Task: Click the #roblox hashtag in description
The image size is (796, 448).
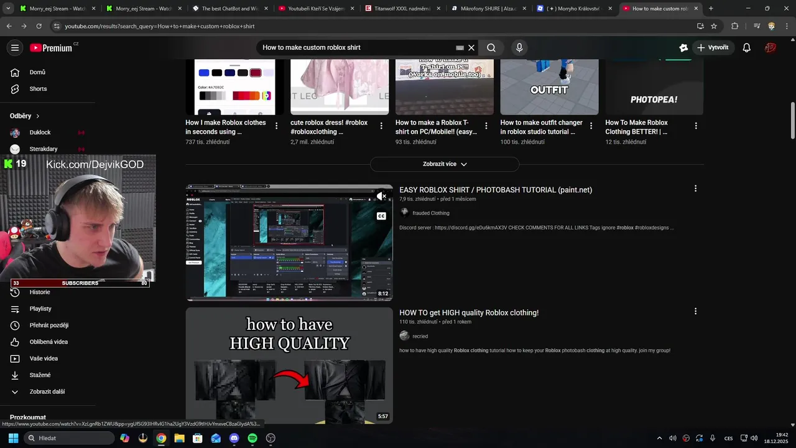Action: [x=625, y=228]
